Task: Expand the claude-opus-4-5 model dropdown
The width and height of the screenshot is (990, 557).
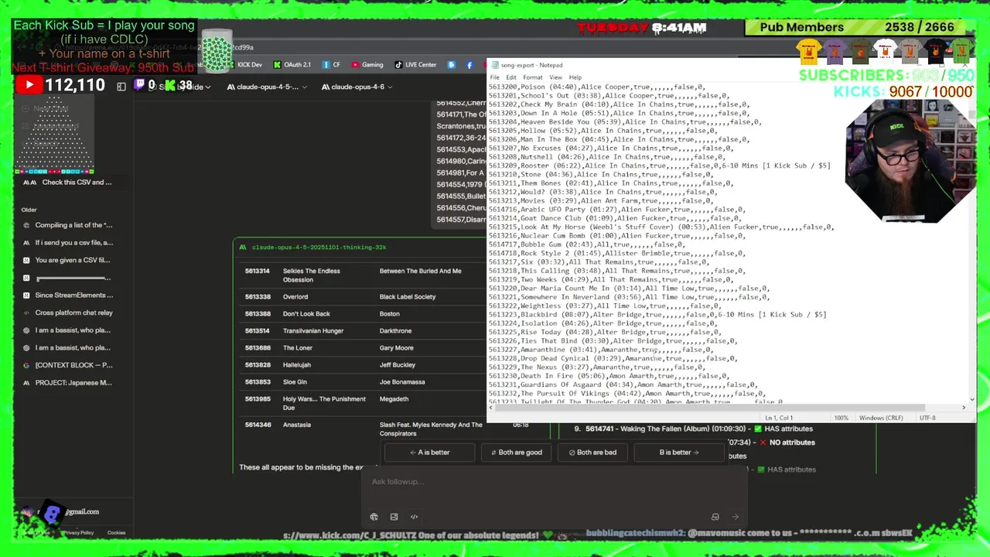Action: tap(268, 87)
